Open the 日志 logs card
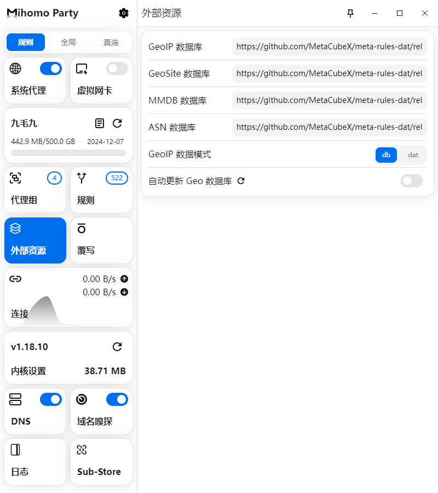Screen dimensions: 438x493 tap(35, 462)
